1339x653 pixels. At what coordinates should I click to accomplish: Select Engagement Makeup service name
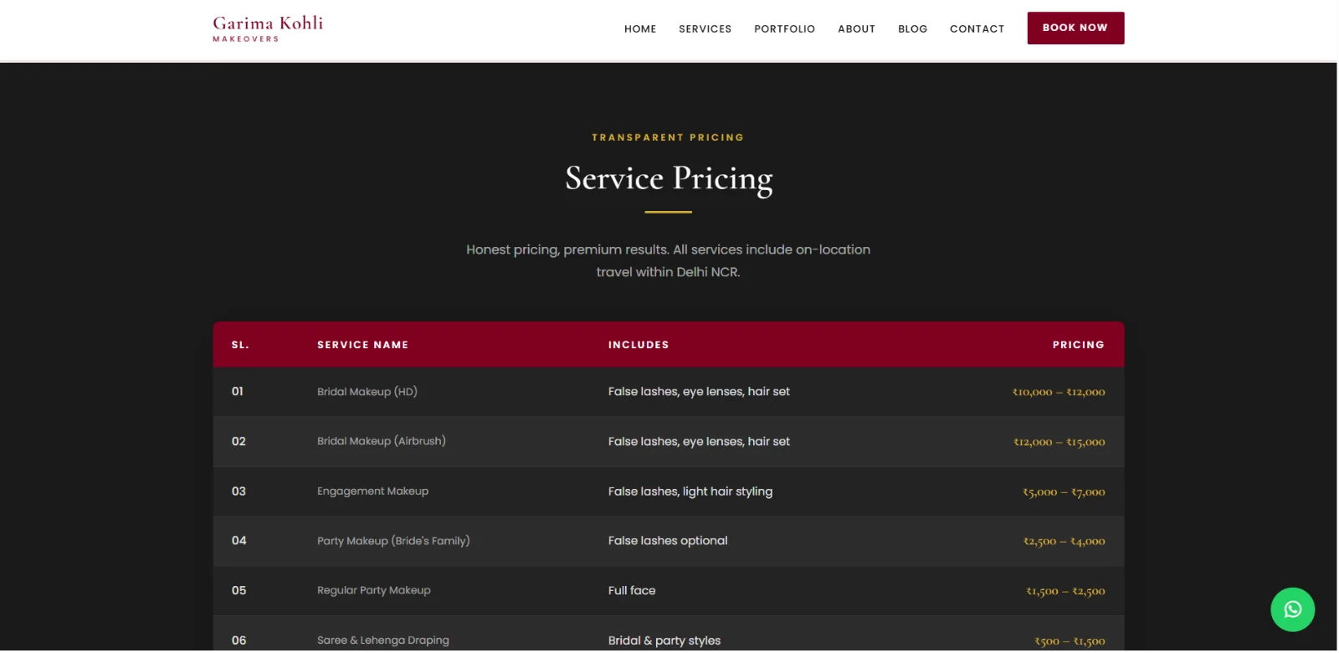[372, 491]
